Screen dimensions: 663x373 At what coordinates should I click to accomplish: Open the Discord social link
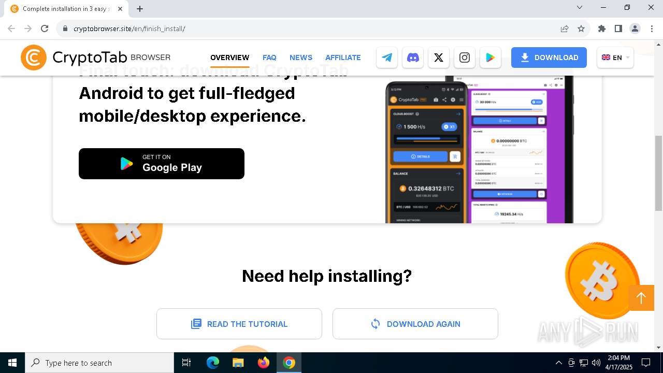coord(413,58)
